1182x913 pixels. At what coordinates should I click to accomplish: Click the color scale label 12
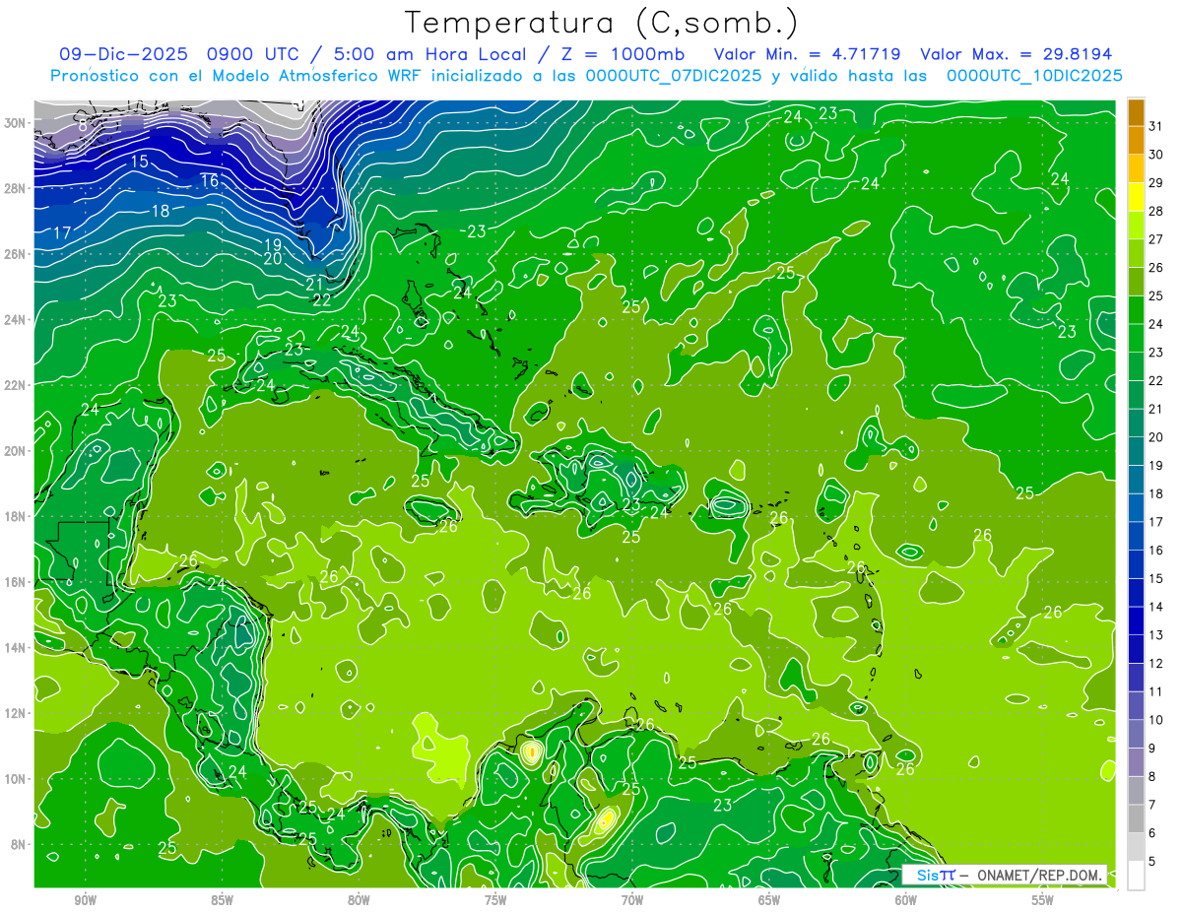tap(1156, 663)
